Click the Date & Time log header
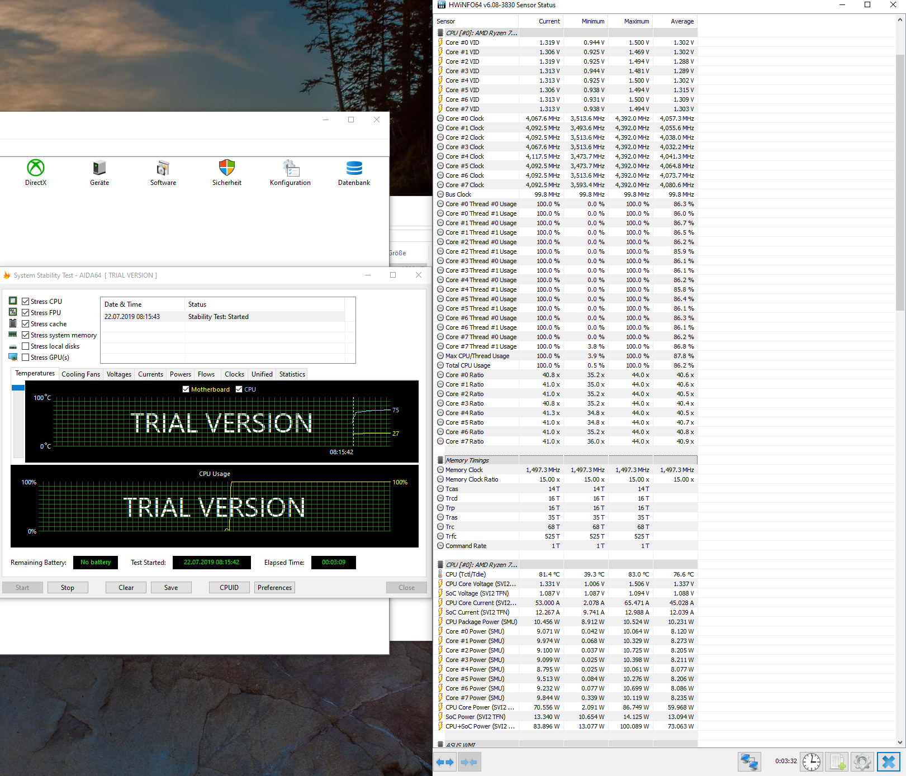 tap(143, 304)
